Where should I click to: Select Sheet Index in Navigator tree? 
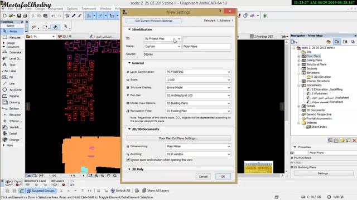319,127
